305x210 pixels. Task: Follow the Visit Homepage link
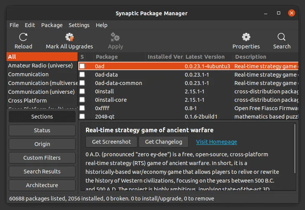pos(216,142)
